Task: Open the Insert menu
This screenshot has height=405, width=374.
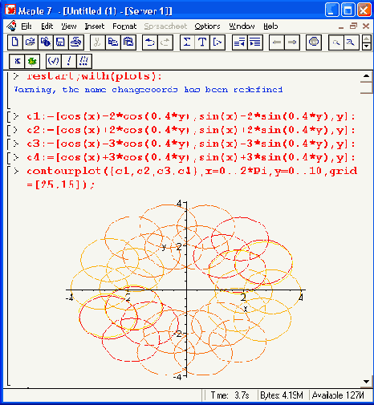Action: [95, 26]
